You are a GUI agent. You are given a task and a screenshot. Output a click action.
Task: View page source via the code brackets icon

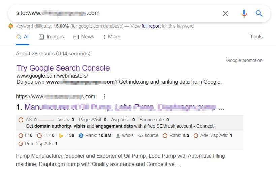pyautogui.click(x=141, y=136)
